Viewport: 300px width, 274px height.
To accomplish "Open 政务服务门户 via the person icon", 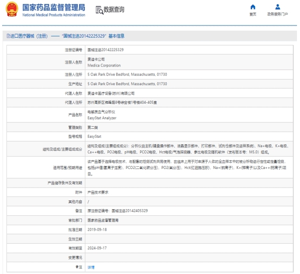I will [x=278, y=7].
